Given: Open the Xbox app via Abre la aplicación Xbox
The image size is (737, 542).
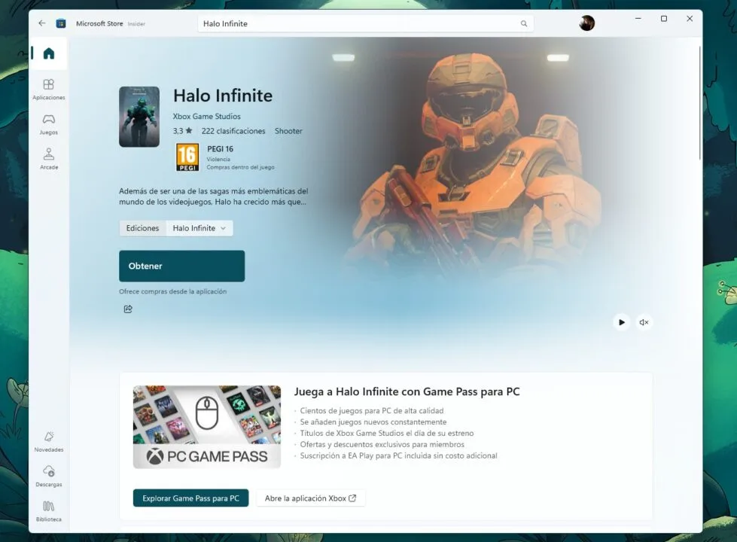Looking at the screenshot, I should pos(310,498).
